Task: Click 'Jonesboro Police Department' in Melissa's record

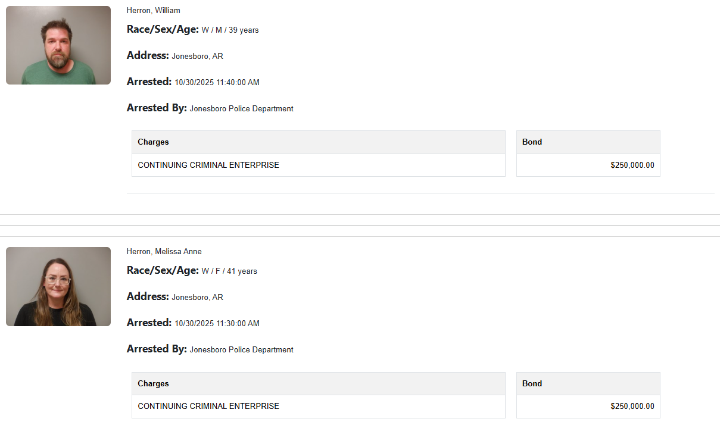Action: [241, 350]
